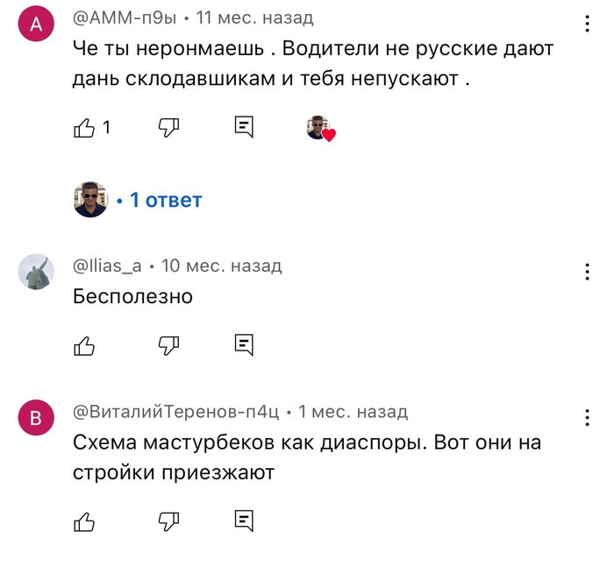The width and height of the screenshot is (614, 567).
Task: Open options menu for @ВиталийТеренов-п4ц comment
Action: pos(587,417)
